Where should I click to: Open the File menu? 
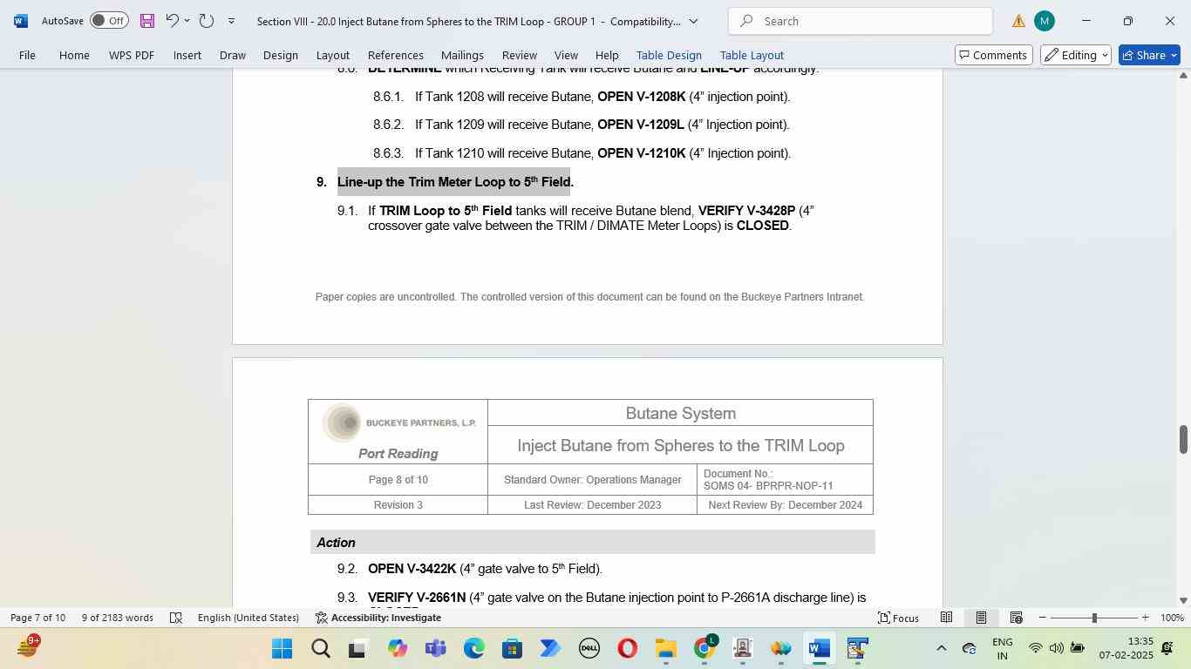point(27,55)
